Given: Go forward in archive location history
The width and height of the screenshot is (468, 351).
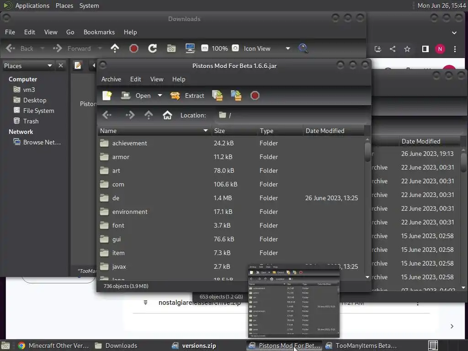Looking at the screenshot, I should pyautogui.click(x=130, y=115).
